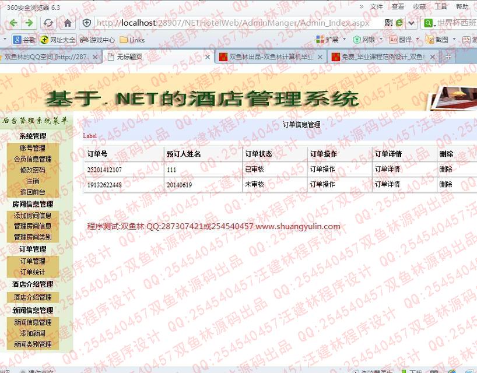Open the 翻译 translate tool

pyautogui.click(x=401, y=40)
